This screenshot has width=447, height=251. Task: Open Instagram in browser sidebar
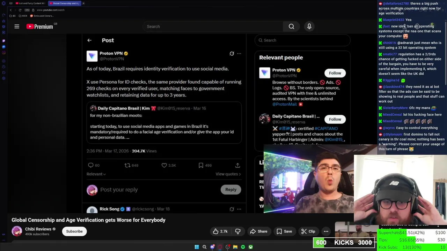(3, 53)
